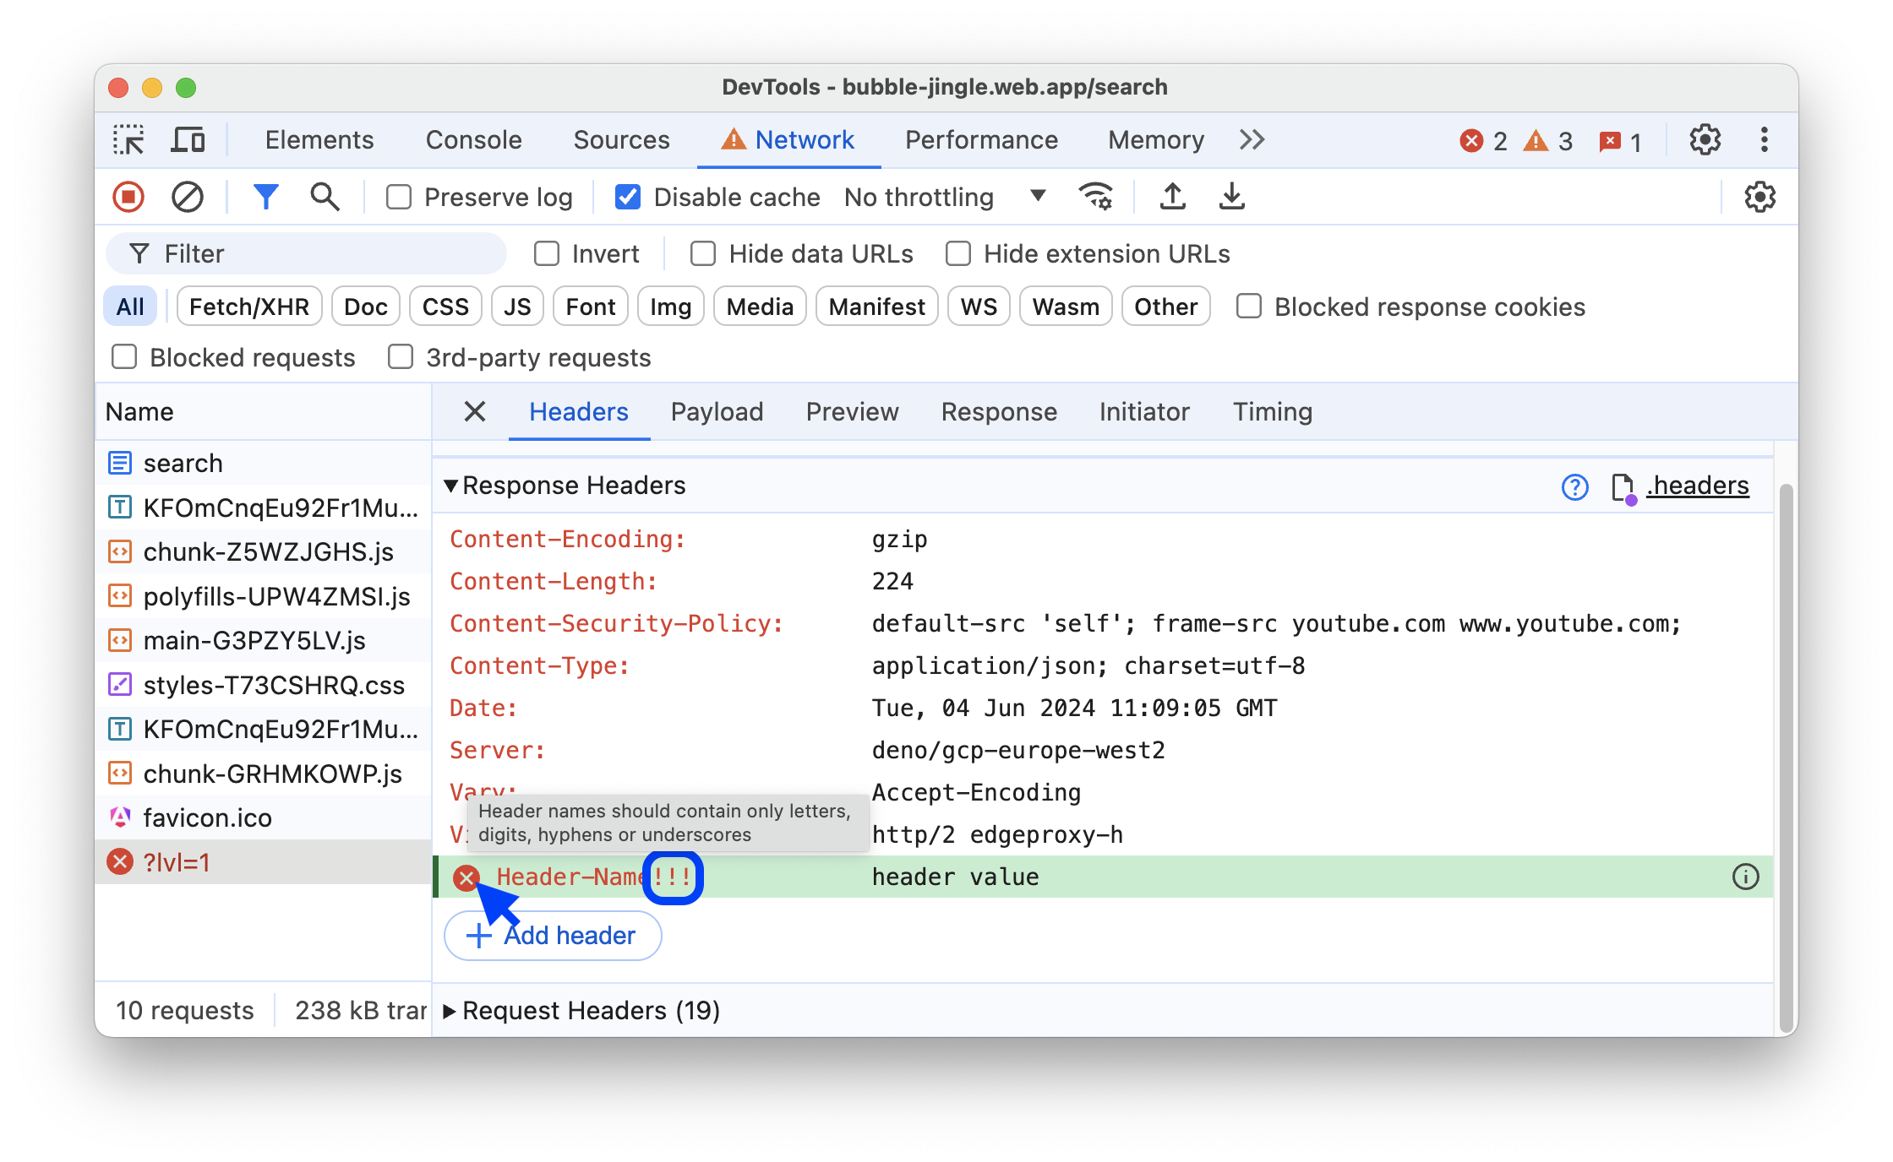Click the clear Network log icon
Viewport: 1893px width, 1162px height.
187,198
